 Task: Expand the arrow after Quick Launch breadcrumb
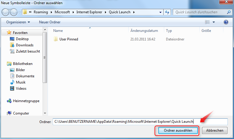click(x=134, y=12)
